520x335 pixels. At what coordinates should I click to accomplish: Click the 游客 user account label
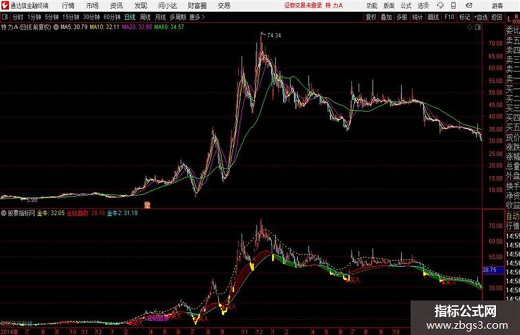point(497,6)
